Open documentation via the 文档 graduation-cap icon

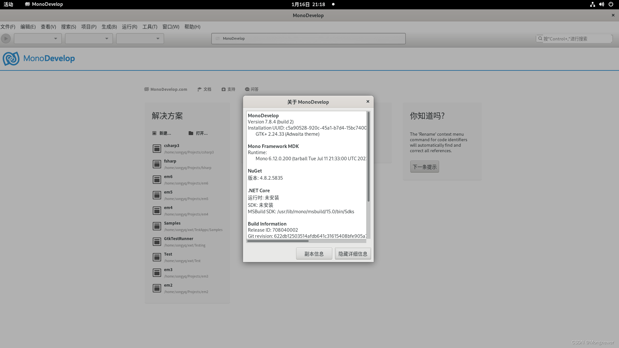[199, 89]
